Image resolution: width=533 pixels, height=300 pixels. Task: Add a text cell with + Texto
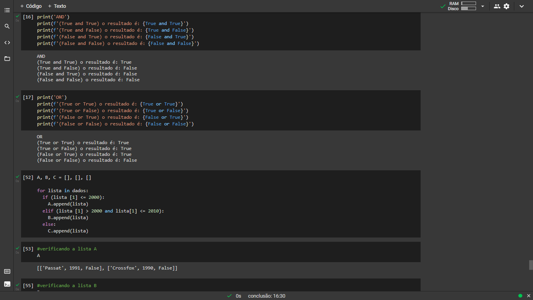(57, 6)
